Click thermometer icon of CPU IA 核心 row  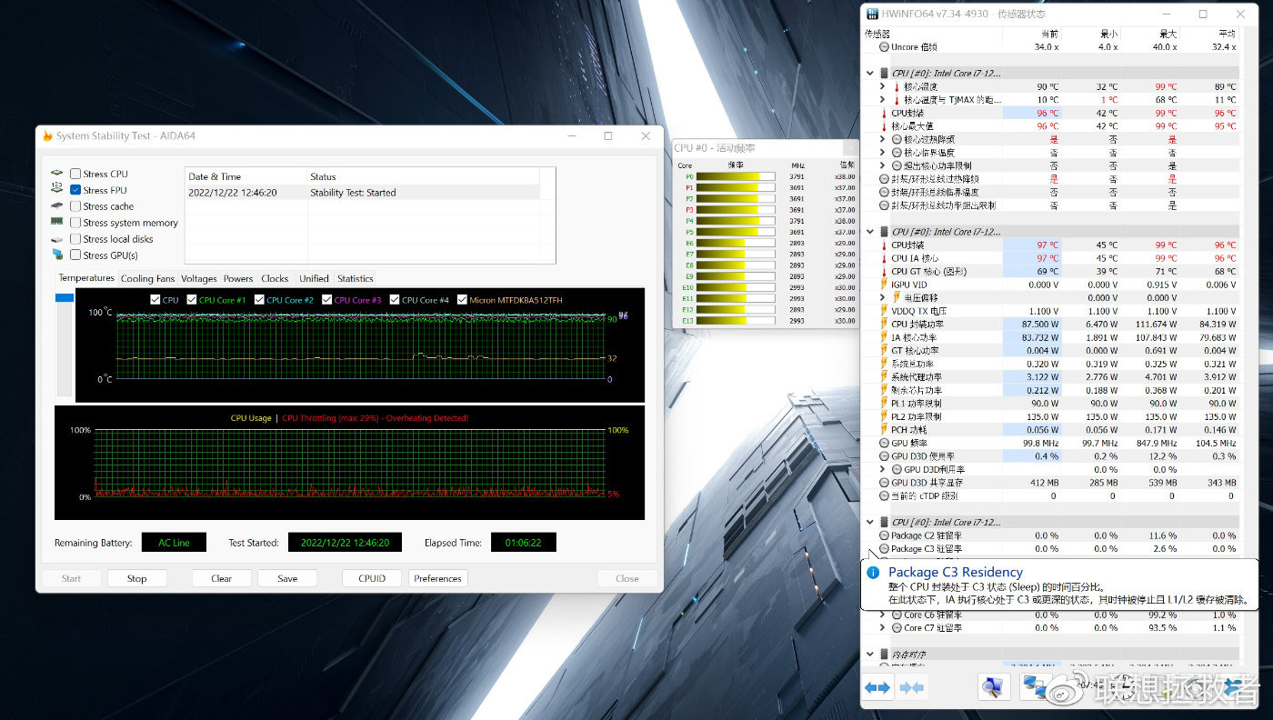coord(885,258)
